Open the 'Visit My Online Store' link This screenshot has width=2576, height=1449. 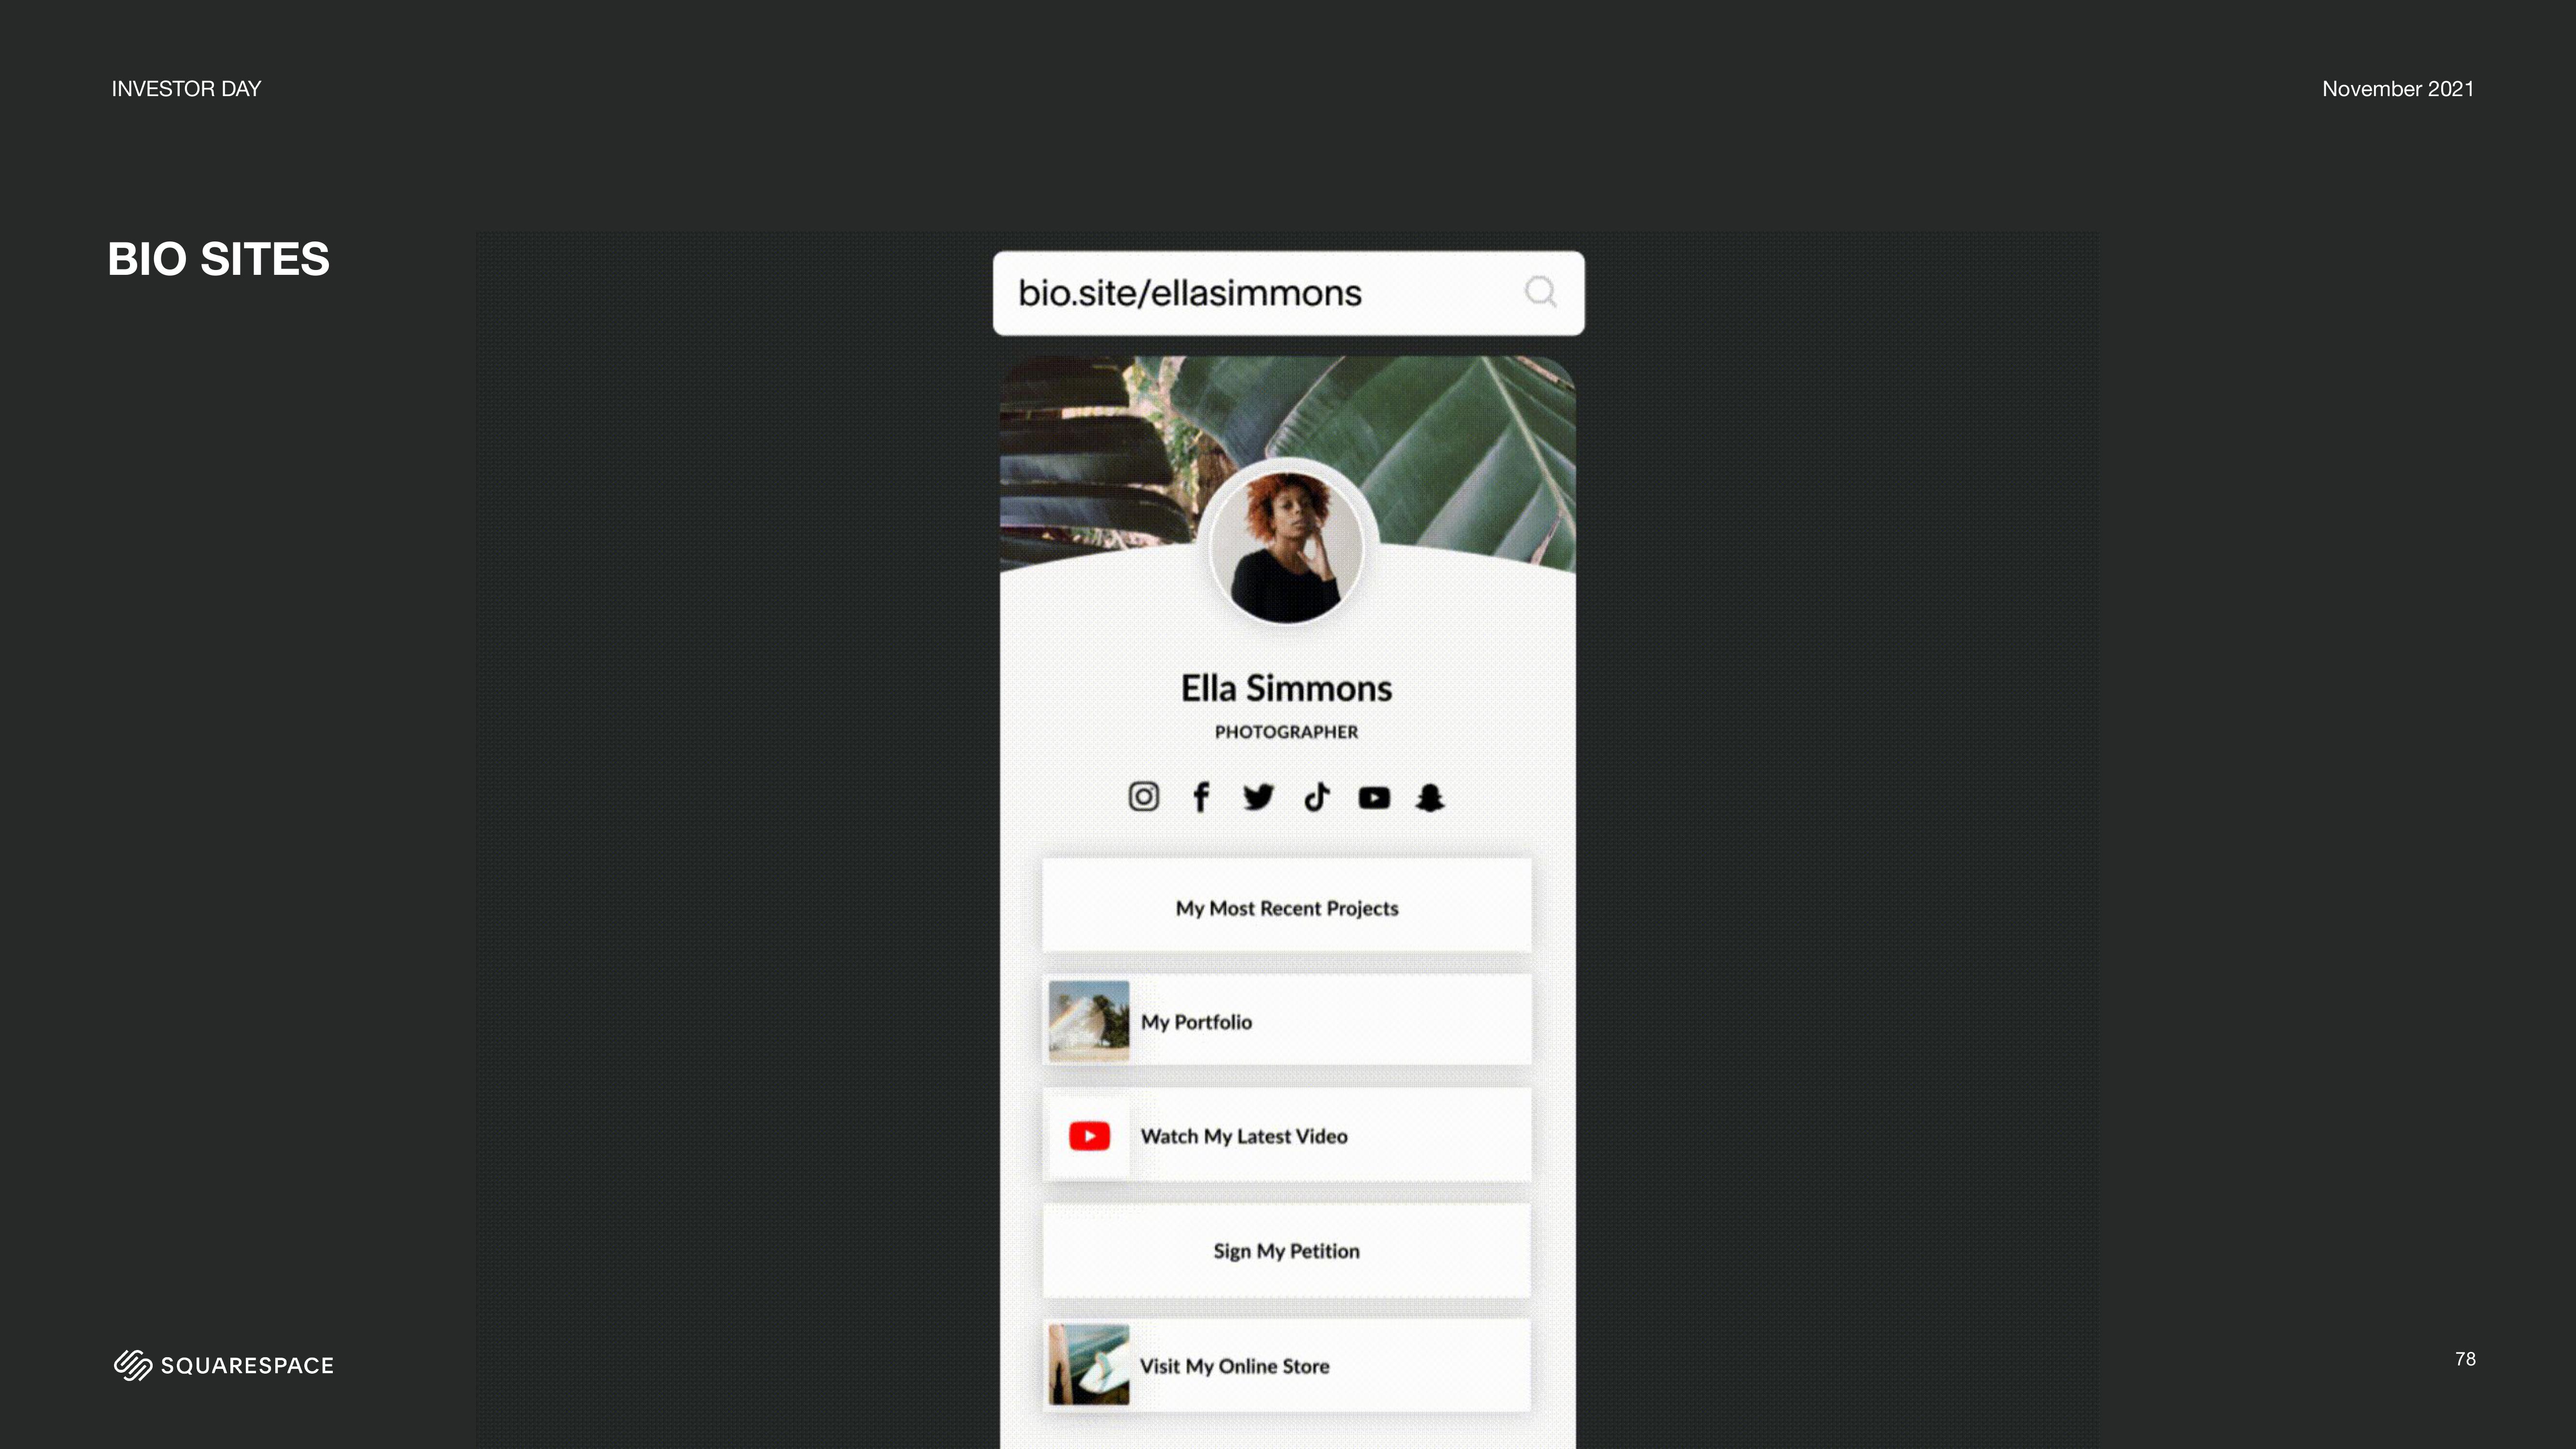pos(1286,1364)
